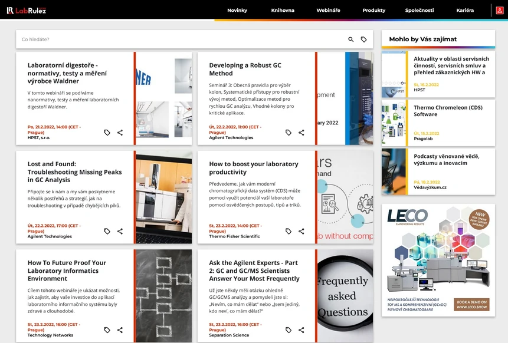Share the Lost and Found webinar card
Viewport: 508px width, 343px height.
120,232
